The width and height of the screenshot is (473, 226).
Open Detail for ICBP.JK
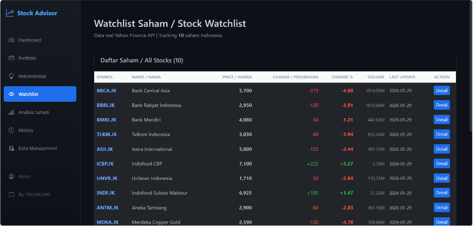pos(442,163)
